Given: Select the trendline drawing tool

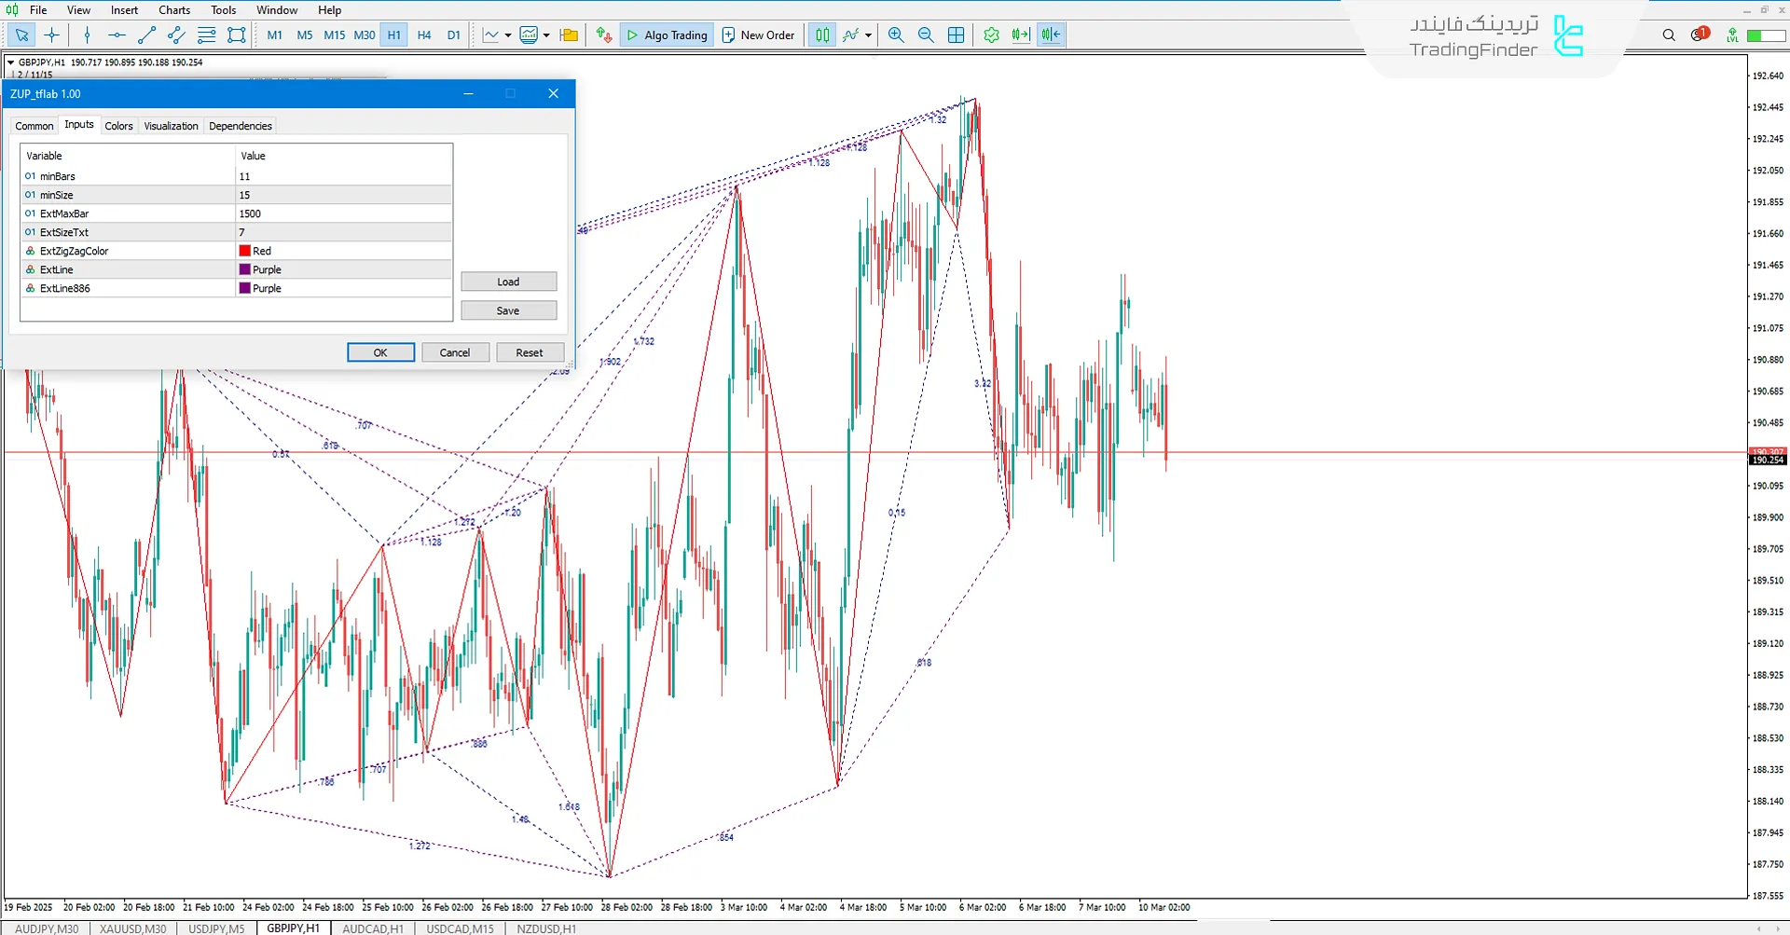Looking at the screenshot, I should [x=146, y=35].
